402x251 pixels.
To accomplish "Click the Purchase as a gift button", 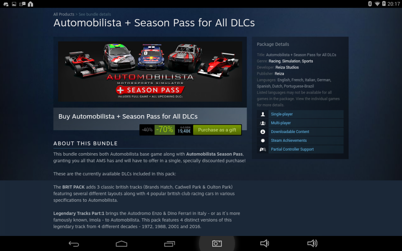I will point(217,130).
